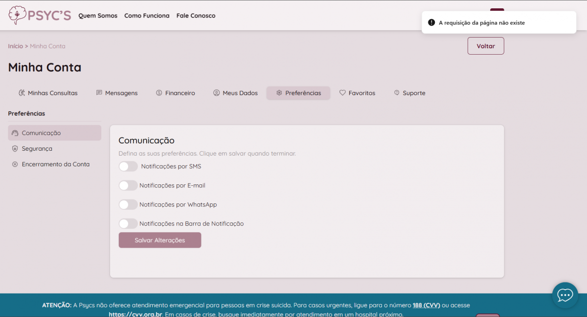Click the Minhas Consultas tab icon

click(22, 93)
